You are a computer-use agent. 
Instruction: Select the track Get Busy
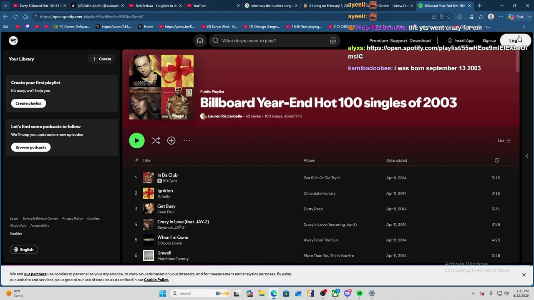[166, 206]
